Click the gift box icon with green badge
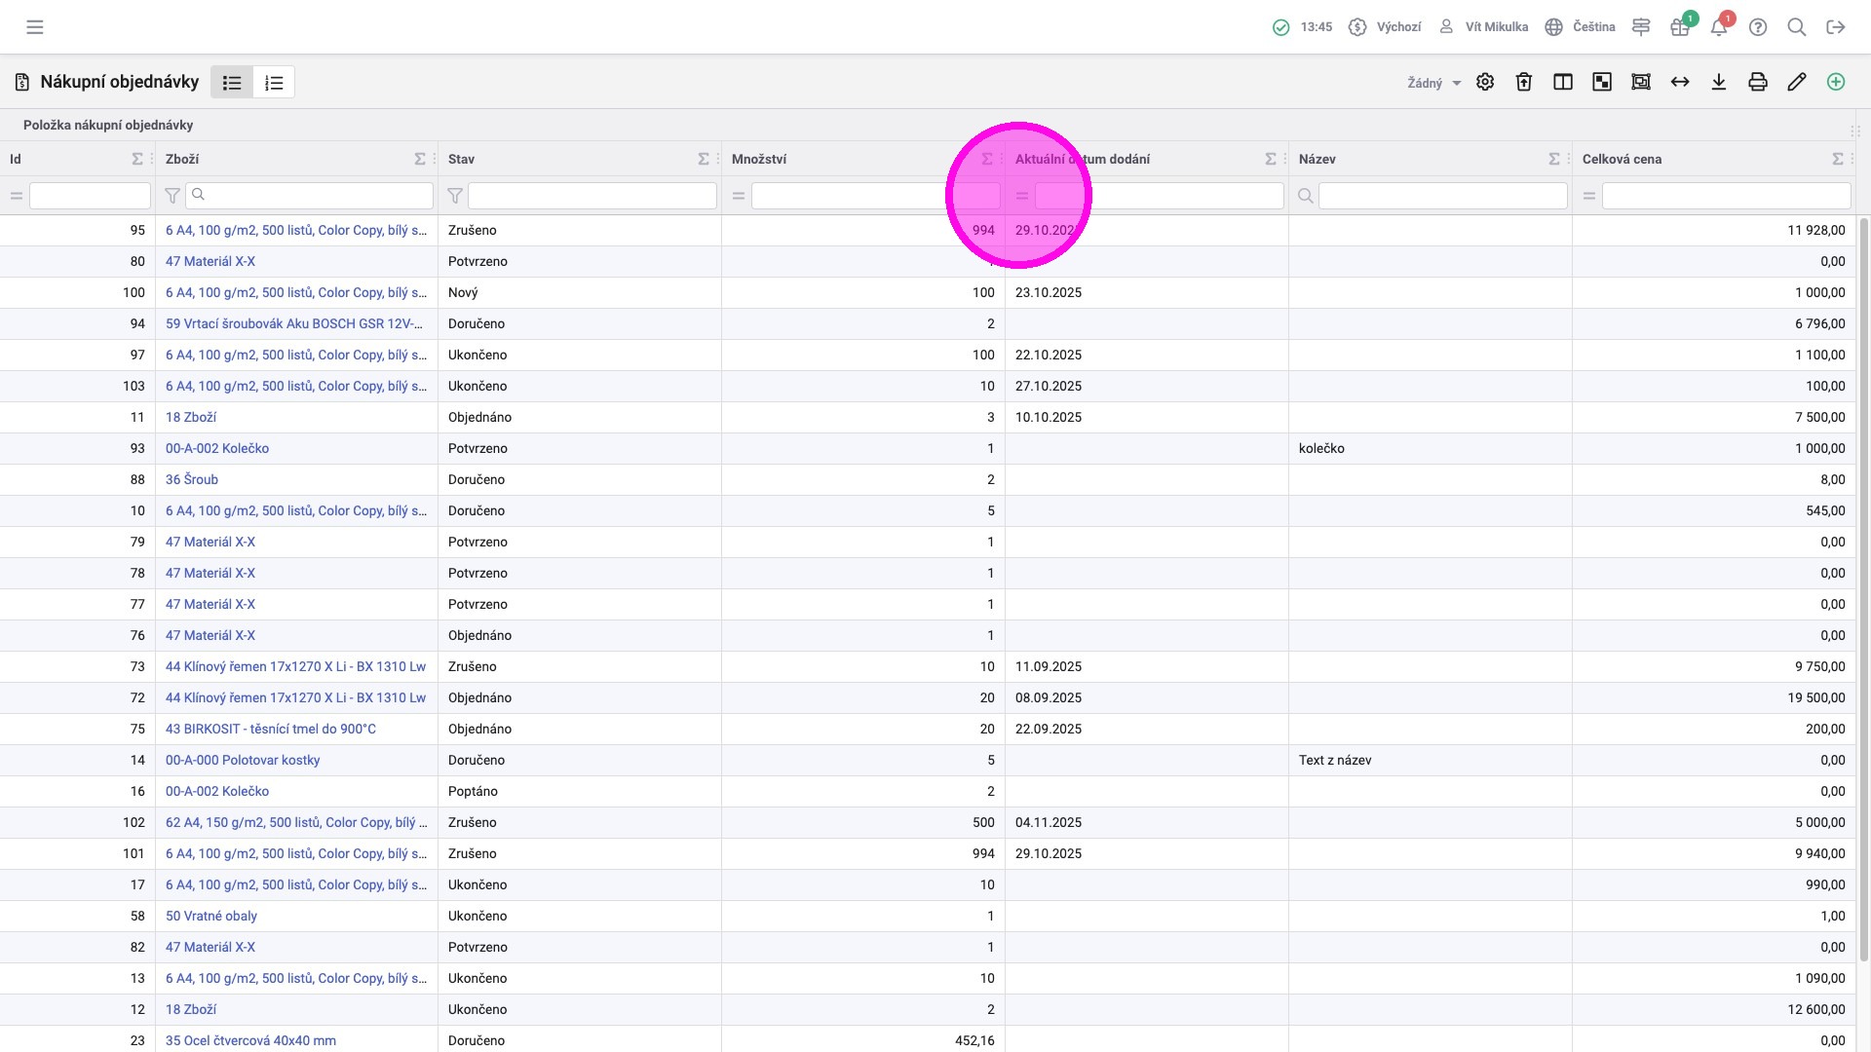Screen dimensions: 1871x1052 click(x=1680, y=27)
